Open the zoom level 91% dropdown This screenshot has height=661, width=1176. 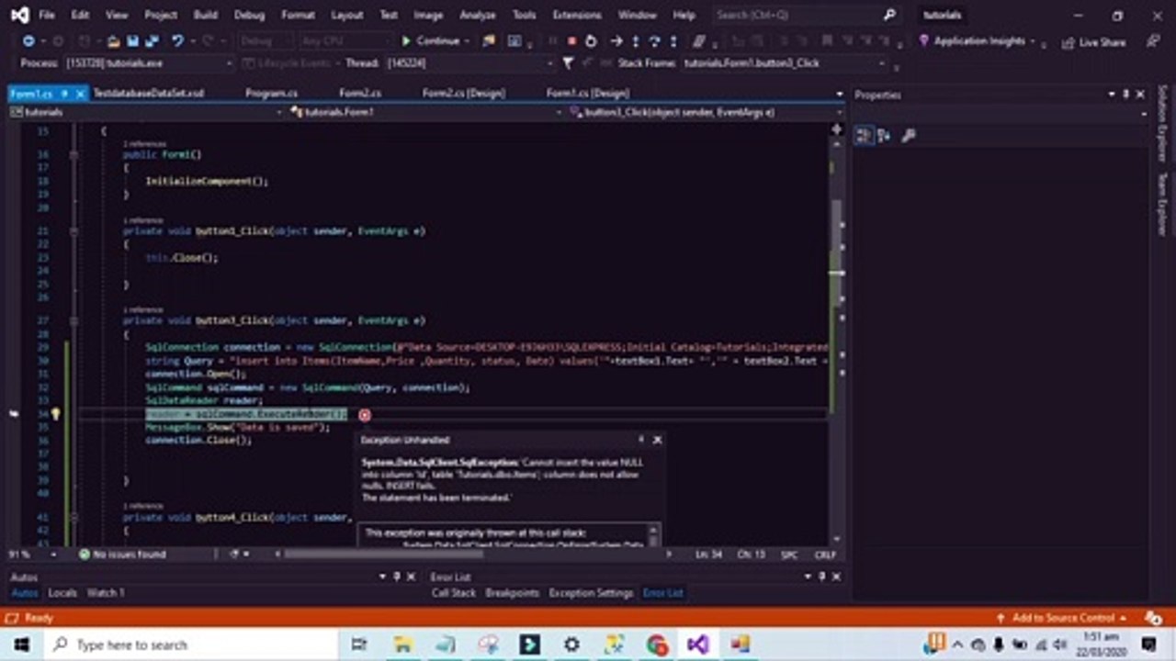[54, 555]
